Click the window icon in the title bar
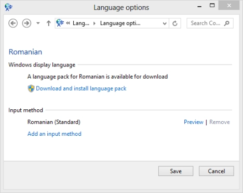 tap(9, 7)
